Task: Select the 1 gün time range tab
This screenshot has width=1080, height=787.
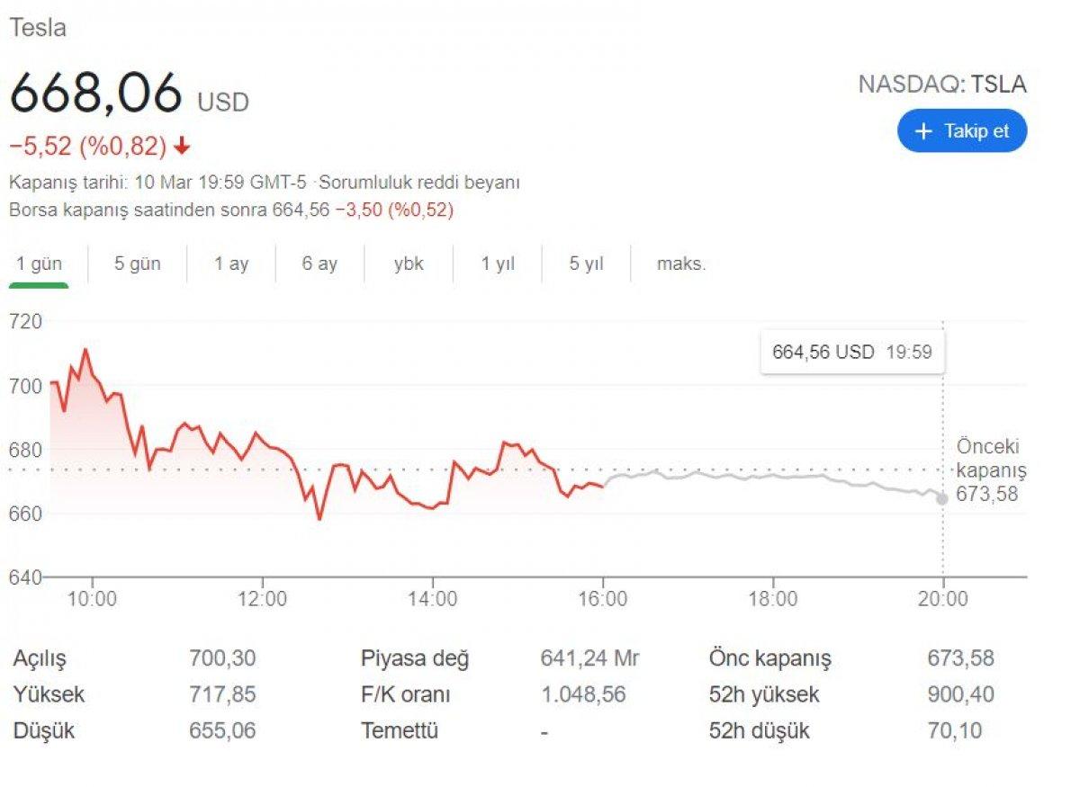Action: [40, 264]
